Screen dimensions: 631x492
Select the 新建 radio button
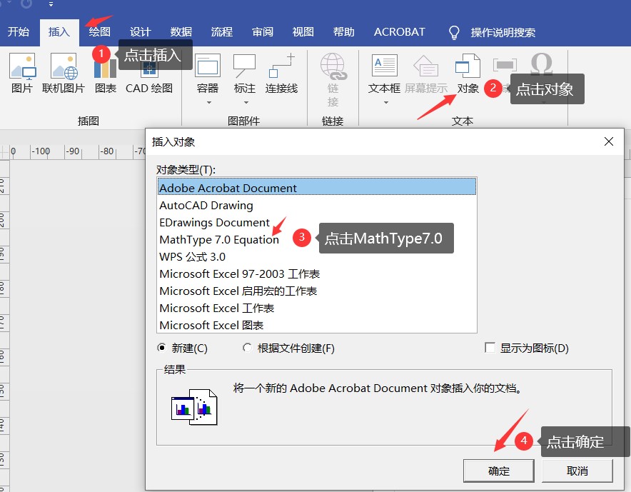pyautogui.click(x=160, y=348)
